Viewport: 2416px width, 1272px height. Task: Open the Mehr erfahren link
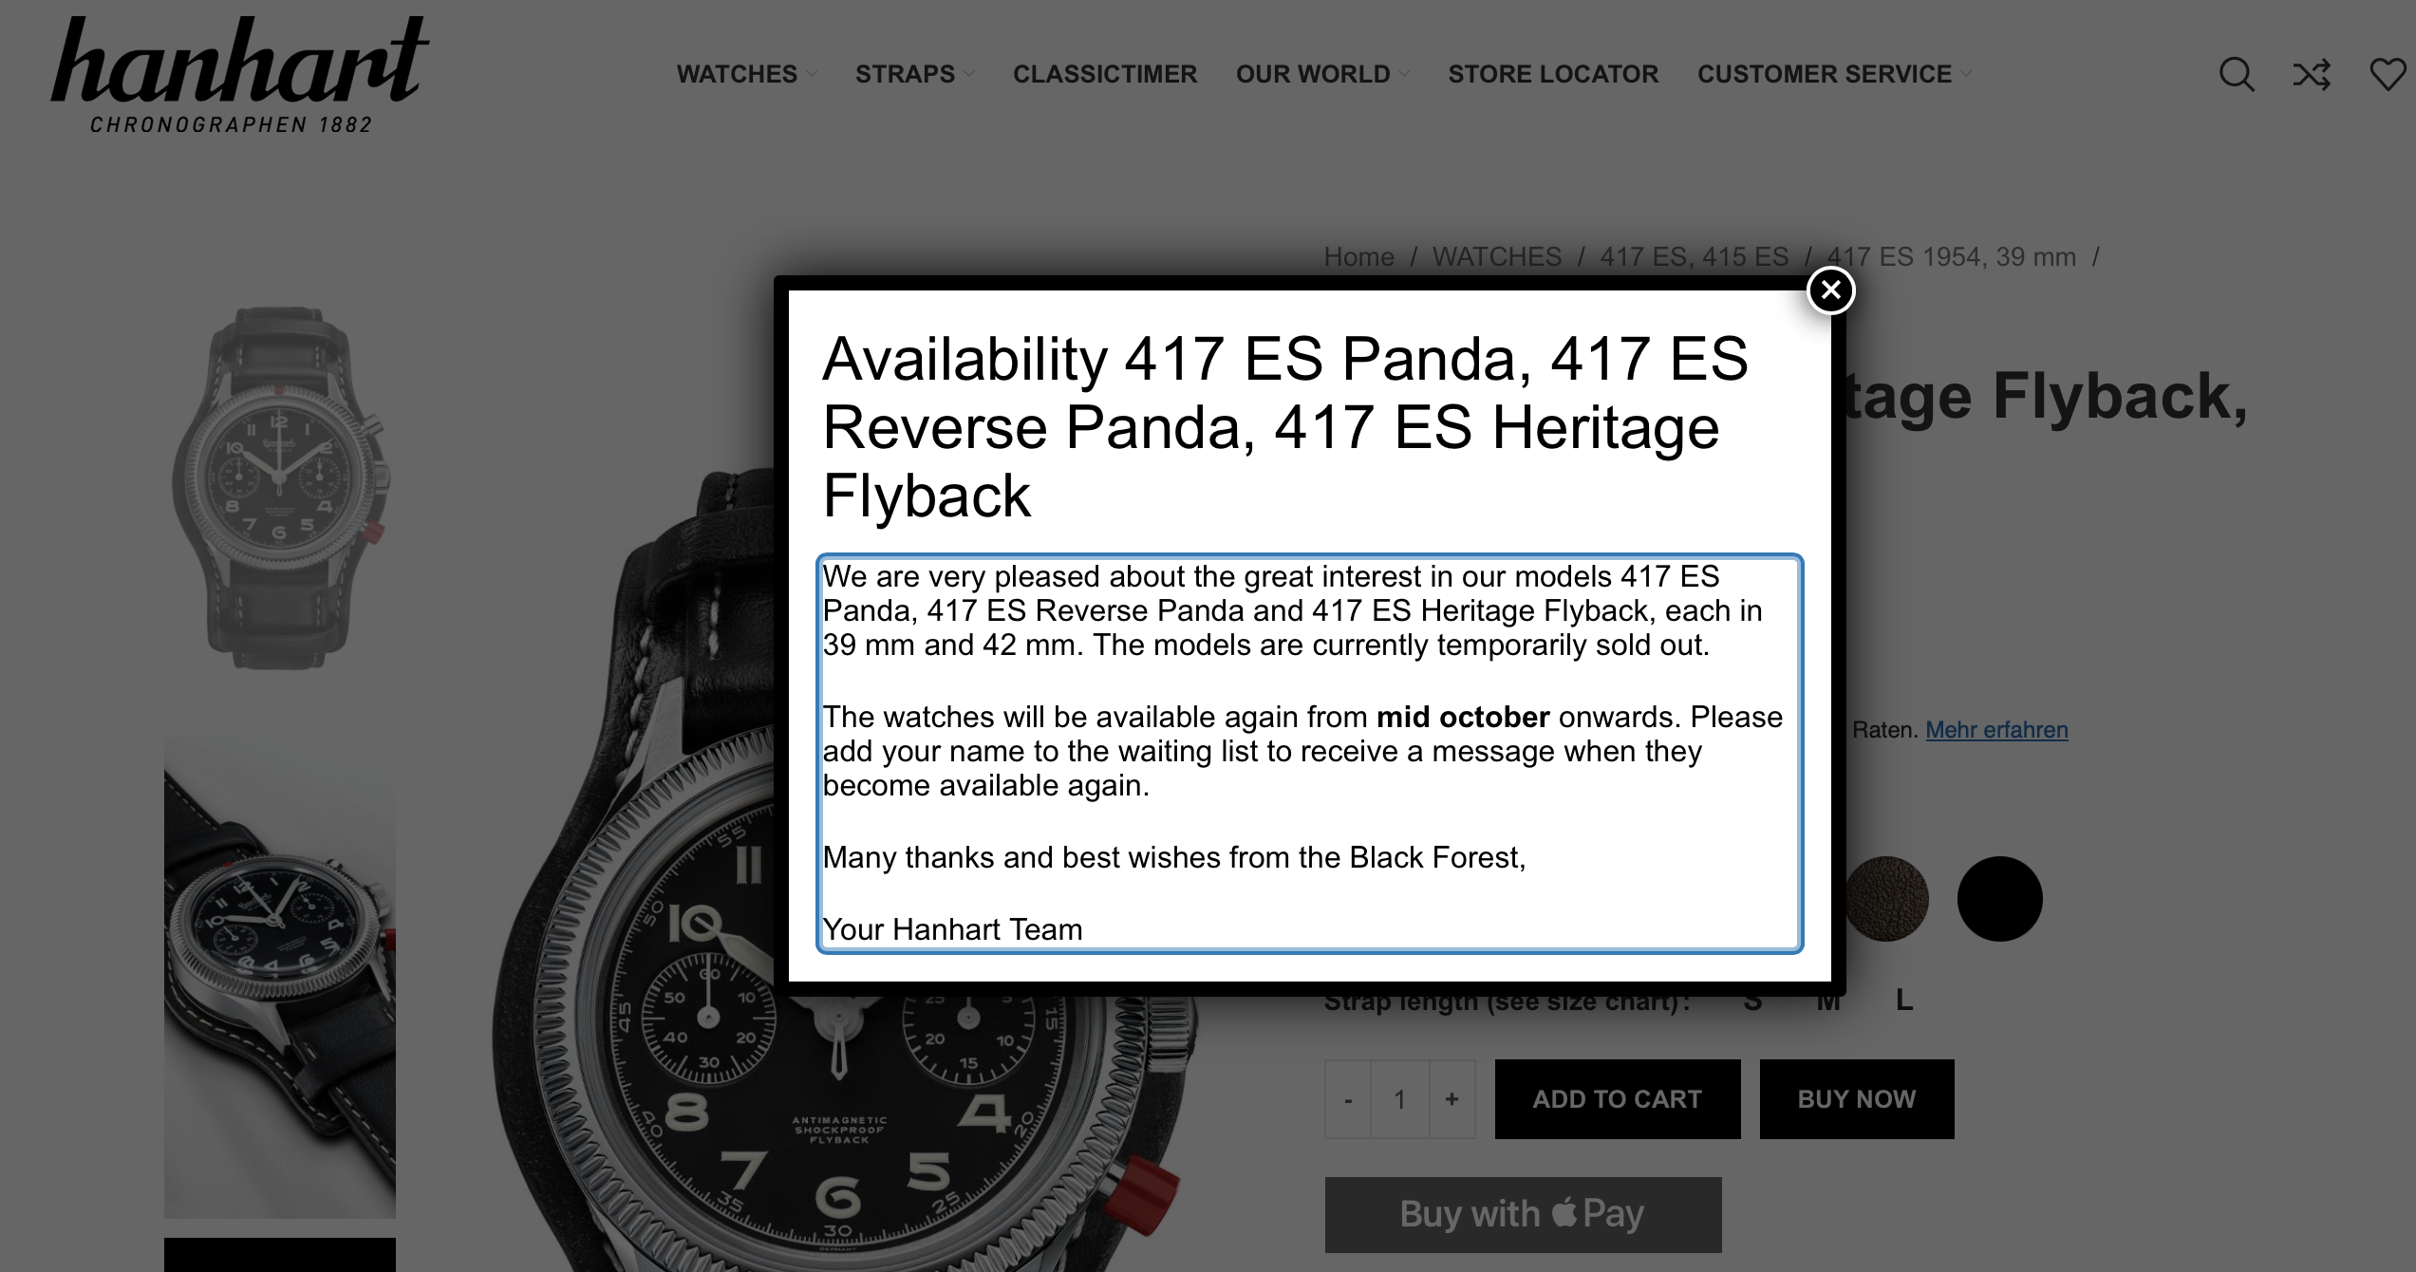click(1995, 730)
